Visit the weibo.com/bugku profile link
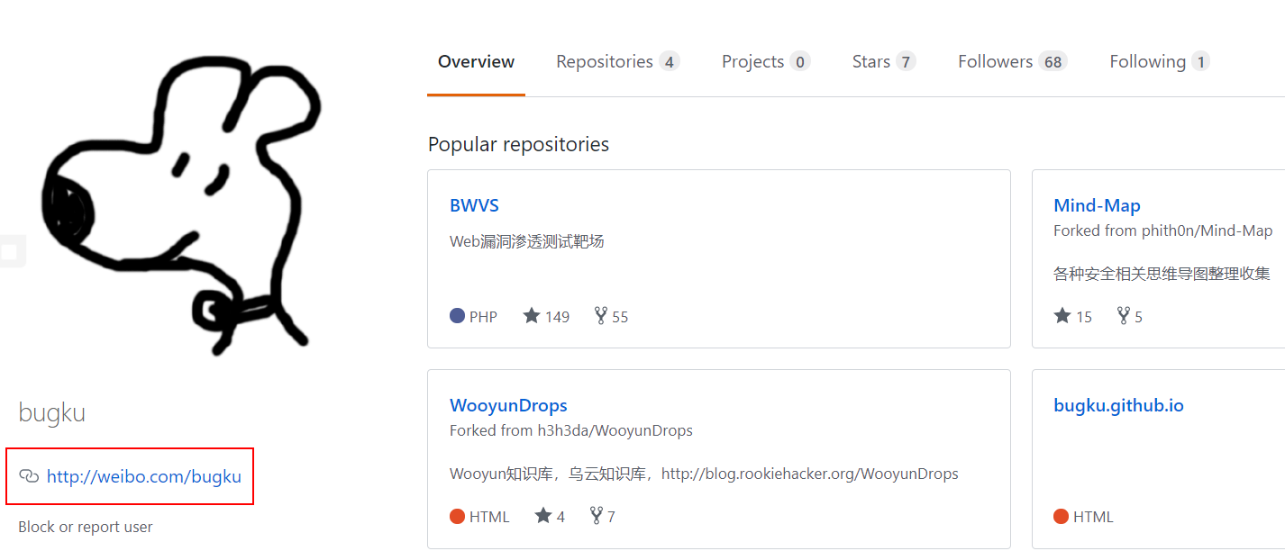The width and height of the screenshot is (1285, 551). [144, 476]
